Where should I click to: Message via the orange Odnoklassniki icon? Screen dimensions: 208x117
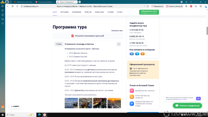tap(142, 54)
